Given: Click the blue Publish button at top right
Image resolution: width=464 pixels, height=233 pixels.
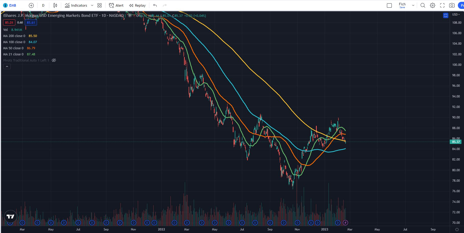Looking at the screenshot, I should point(461,5).
